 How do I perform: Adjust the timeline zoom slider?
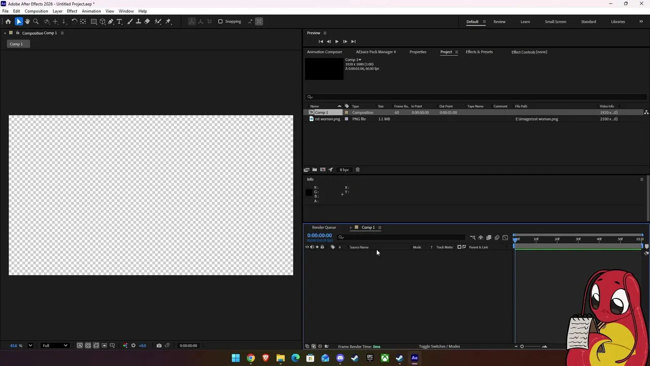[x=530, y=347]
